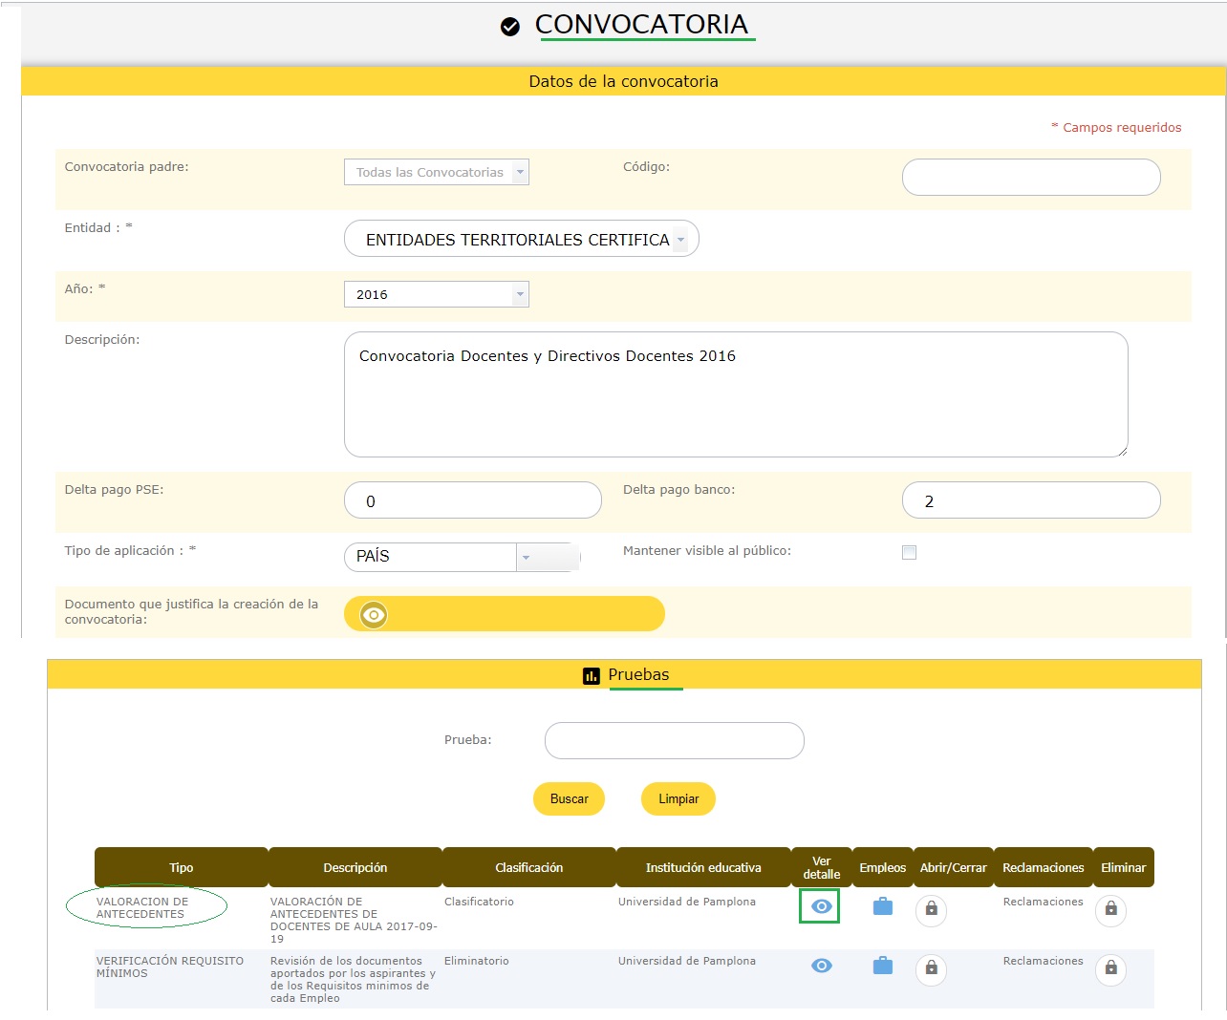View the convocatoria justification document eye icon

click(374, 615)
